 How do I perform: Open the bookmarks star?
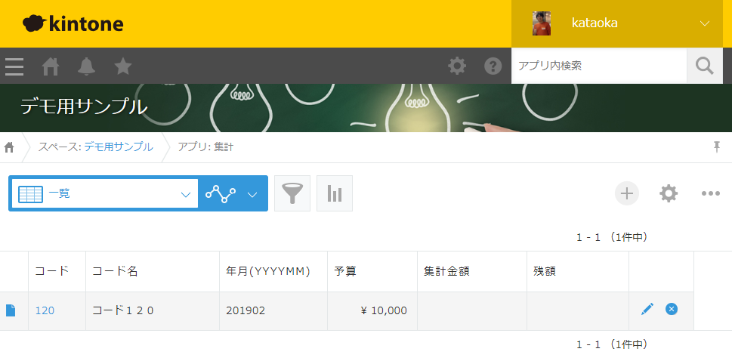[123, 66]
